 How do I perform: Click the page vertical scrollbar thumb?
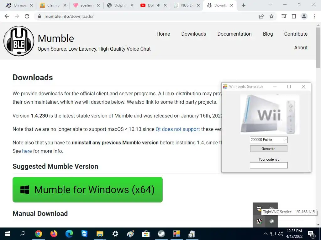[x=318, y=48]
